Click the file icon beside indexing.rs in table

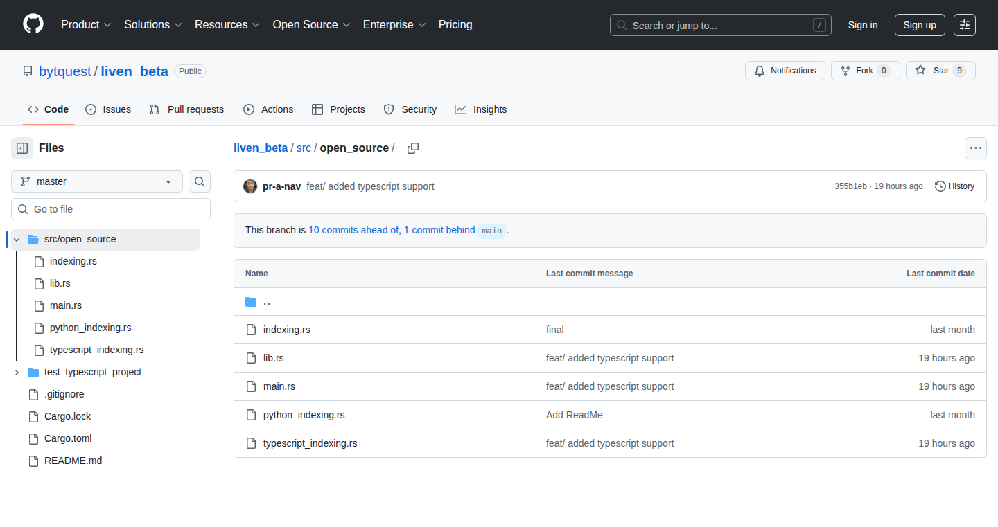pyautogui.click(x=251, y=330)
